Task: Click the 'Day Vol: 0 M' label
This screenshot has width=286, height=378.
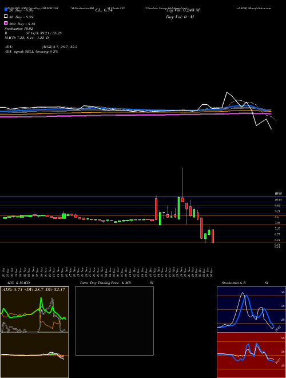Action: tap(180, 17)
